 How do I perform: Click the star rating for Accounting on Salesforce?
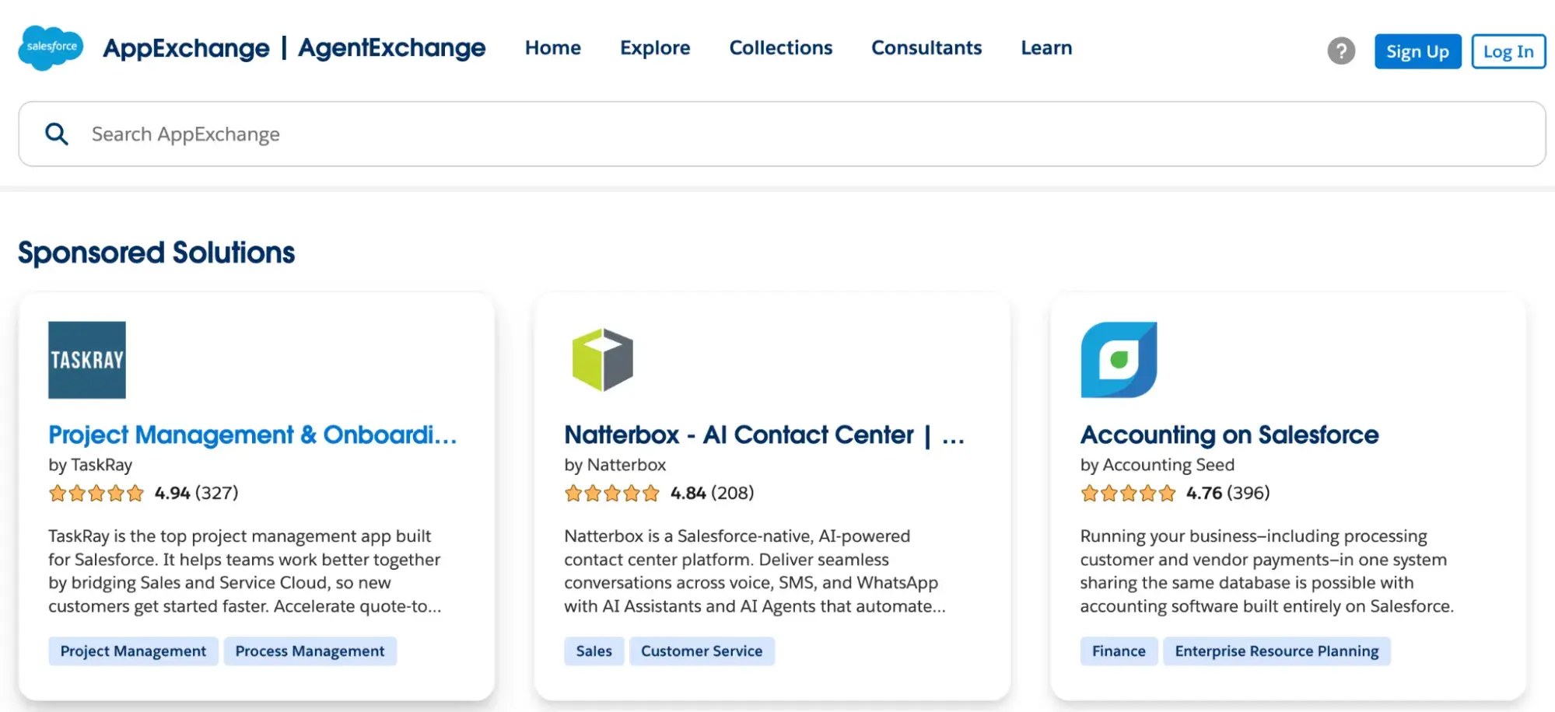[1127, 493]
